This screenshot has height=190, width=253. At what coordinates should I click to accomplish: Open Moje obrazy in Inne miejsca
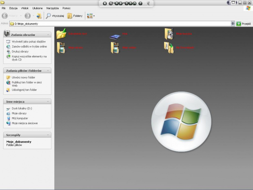click(x=19, y=114)
